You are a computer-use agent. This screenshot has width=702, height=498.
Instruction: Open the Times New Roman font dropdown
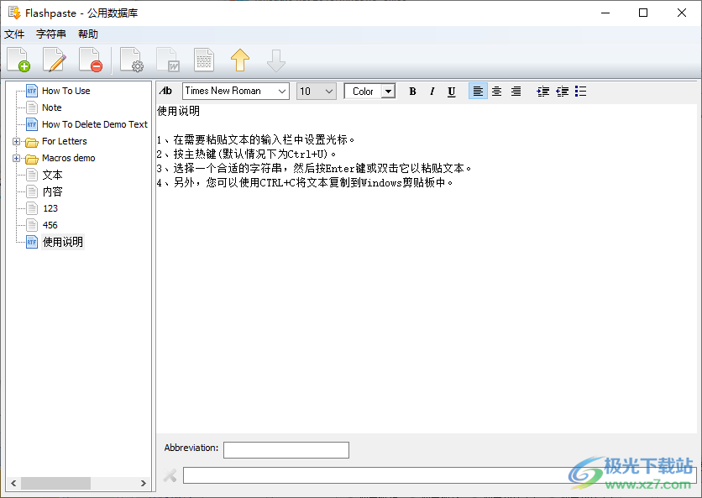283,91
